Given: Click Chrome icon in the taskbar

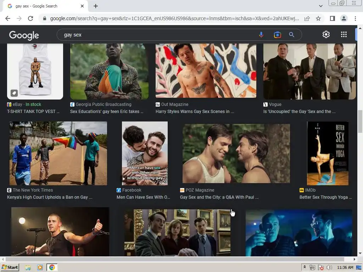Looking at the screenshot, I should (52, 268).
